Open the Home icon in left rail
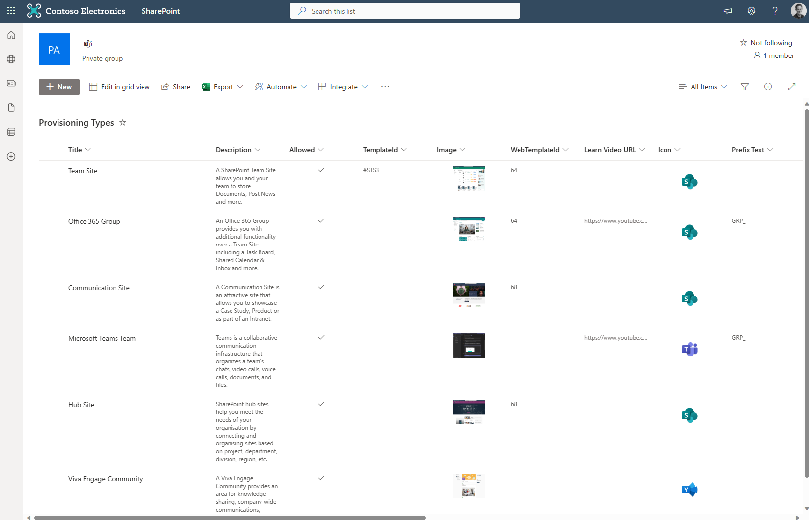Viewport: 809px width, 520px height. point(11,35)
